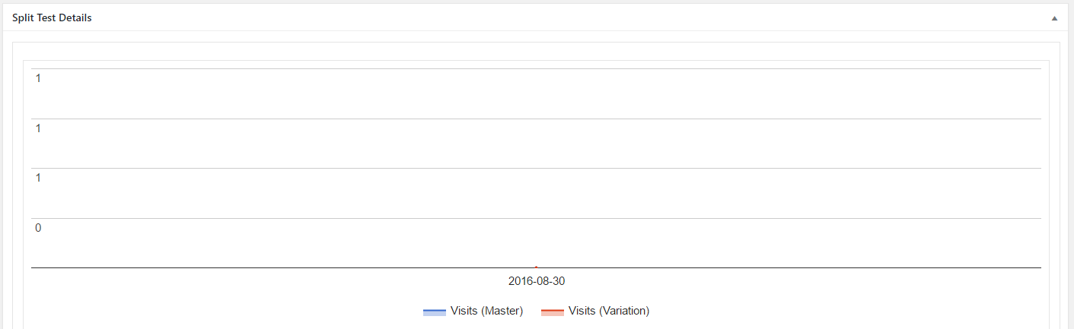Viewport: 1074px width, 329px height.
Task: Click the gridline directly above lowest 1 label
Action: pos(536,168)
